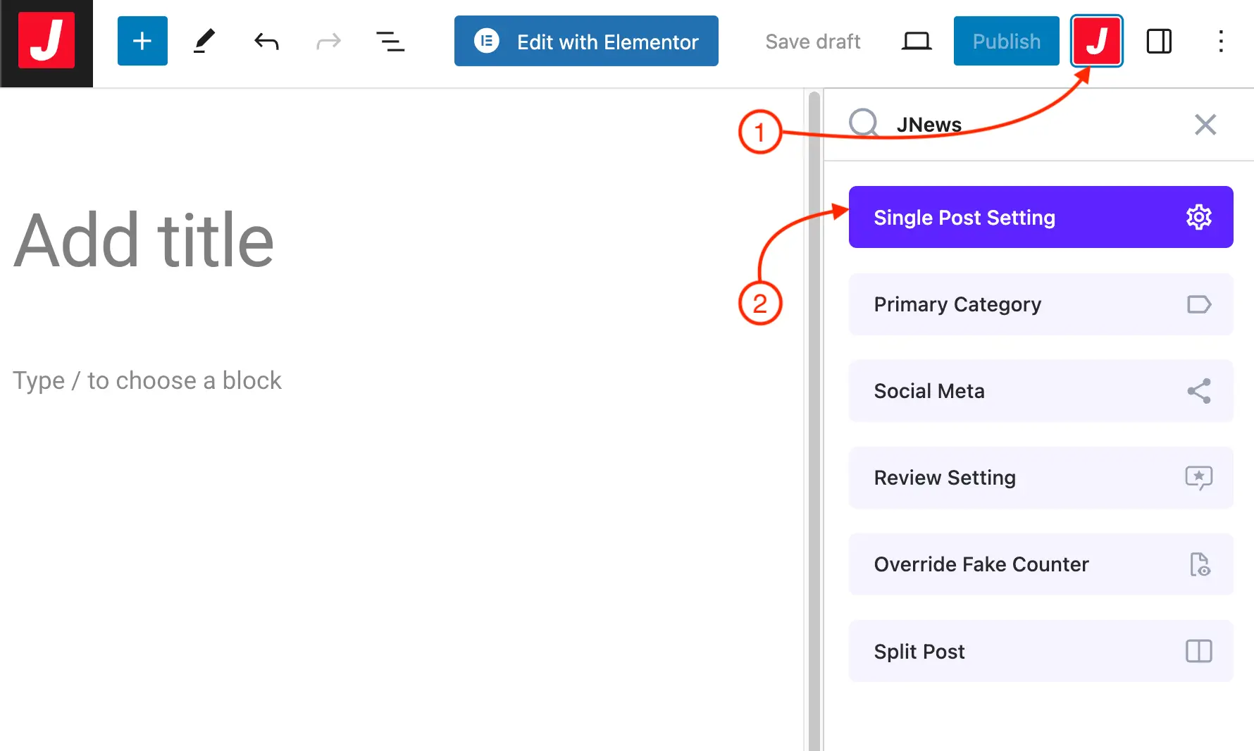
Task: Open Single Post Setting section
Action: pyautogui.click(x=1041, y=217)
